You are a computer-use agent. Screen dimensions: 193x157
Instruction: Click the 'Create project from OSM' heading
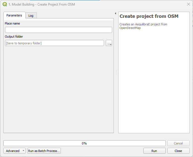click(x=149, y=16)
